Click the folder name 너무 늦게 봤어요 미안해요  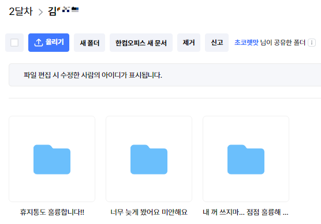149,212
